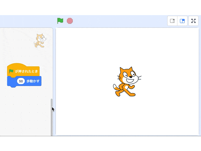Click the green flag icon inside the hat block

[11, 71]
